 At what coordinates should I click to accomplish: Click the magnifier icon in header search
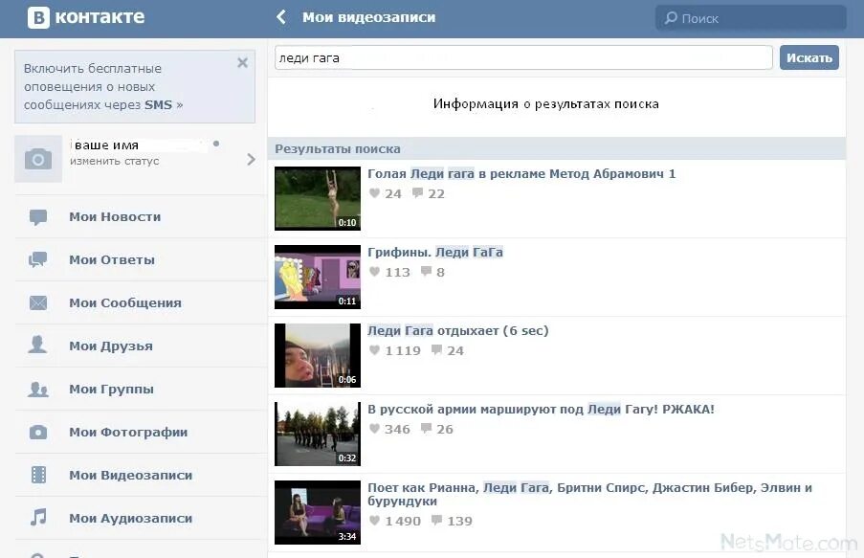[671, 18]
